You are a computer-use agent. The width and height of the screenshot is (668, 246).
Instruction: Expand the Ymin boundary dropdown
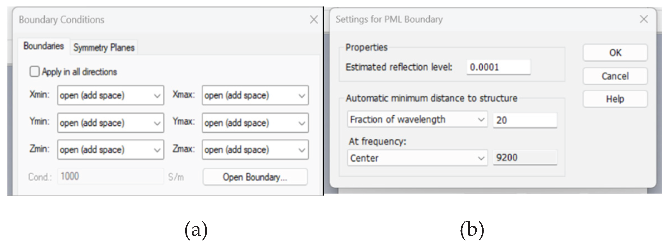click(110, 123)
